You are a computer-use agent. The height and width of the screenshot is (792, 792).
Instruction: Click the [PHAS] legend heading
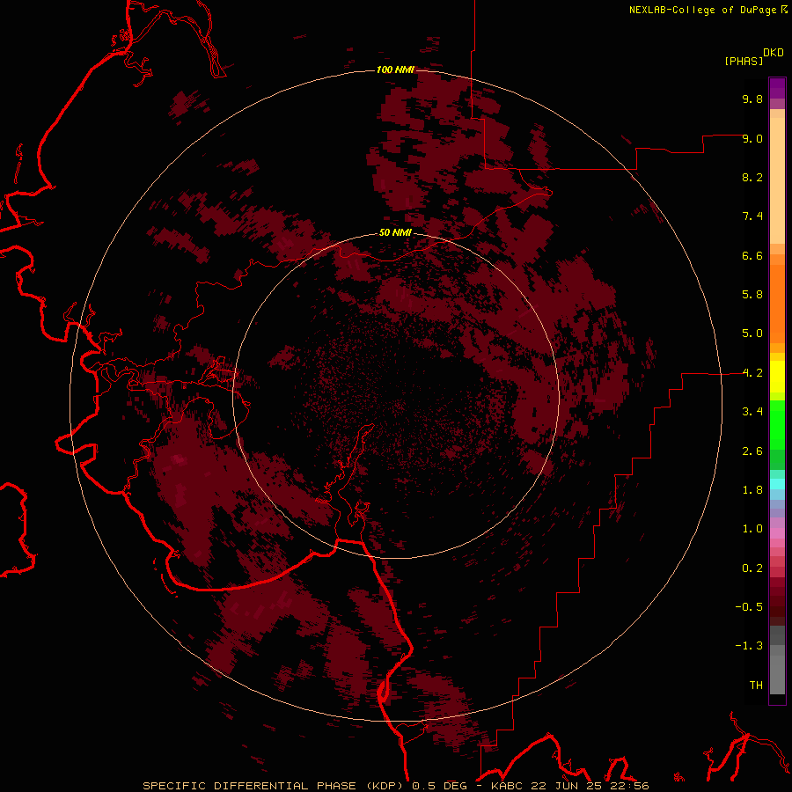pyautogui.click(x=744, y=61)
